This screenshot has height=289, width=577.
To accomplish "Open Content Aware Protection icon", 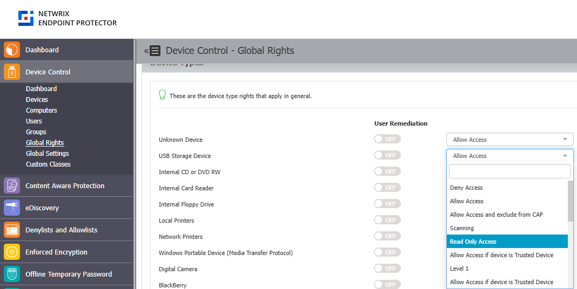I will 12,186.
